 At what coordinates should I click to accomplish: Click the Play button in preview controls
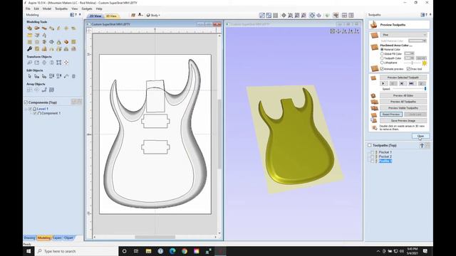click(383, 84)
